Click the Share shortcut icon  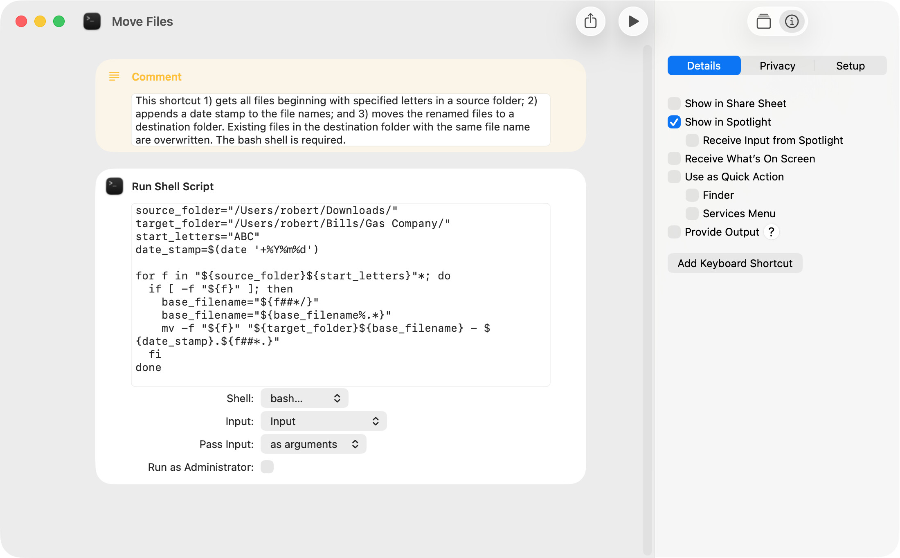590,21
